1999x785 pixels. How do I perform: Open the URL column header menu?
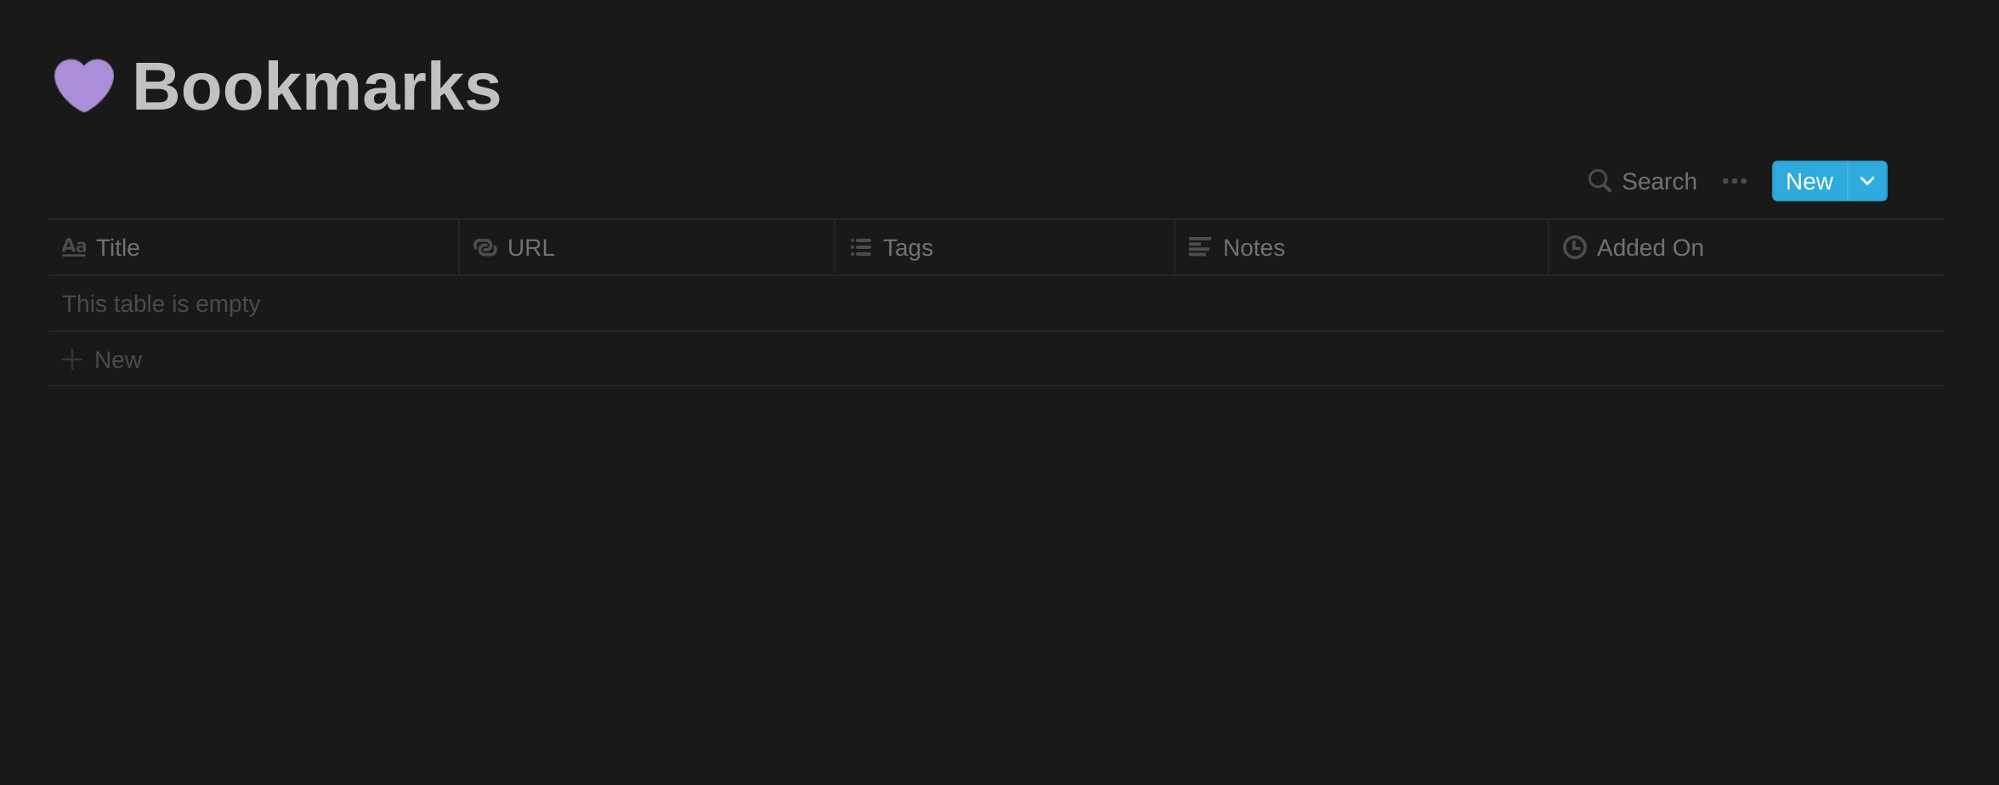[x=530, y=247]
